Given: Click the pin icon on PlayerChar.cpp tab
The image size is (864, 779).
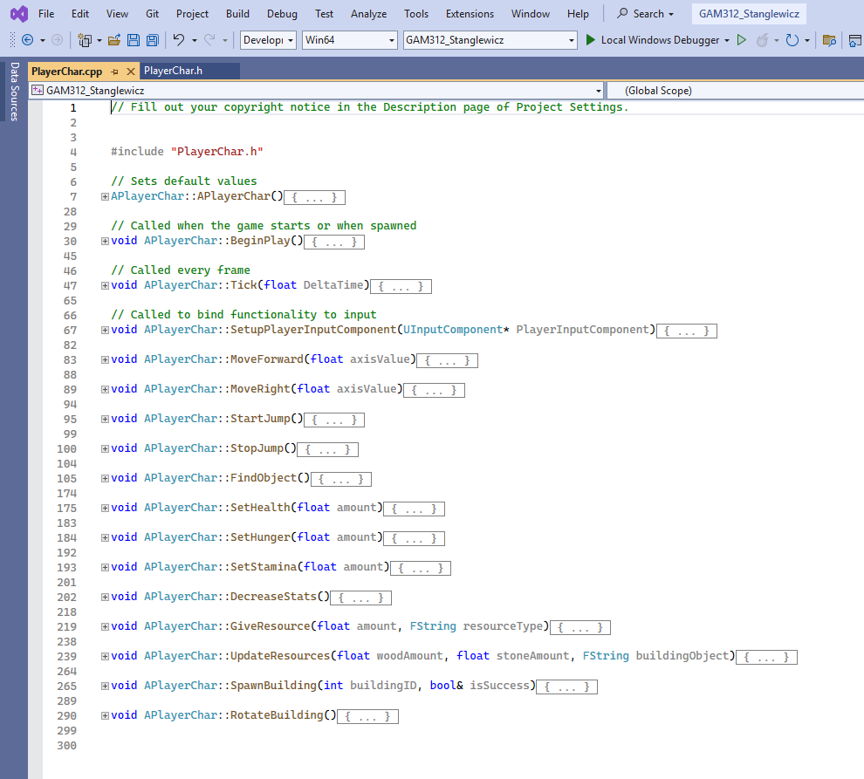Looking at the screenshot, I should point(114,72).
